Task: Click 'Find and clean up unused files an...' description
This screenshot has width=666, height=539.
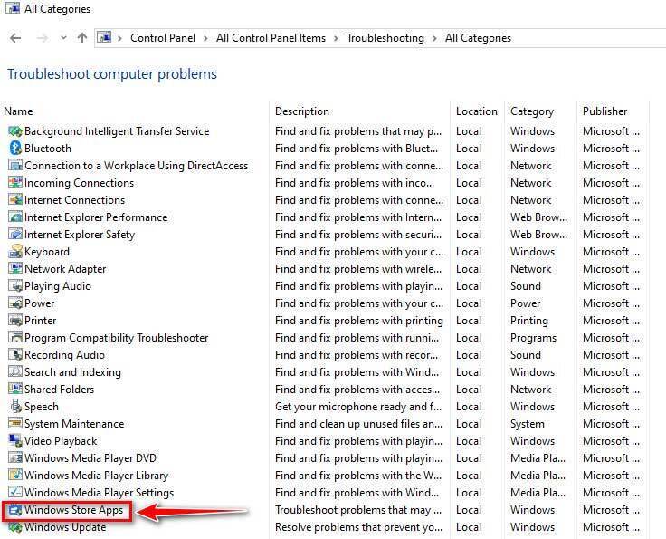Action: tap(358, 424)
